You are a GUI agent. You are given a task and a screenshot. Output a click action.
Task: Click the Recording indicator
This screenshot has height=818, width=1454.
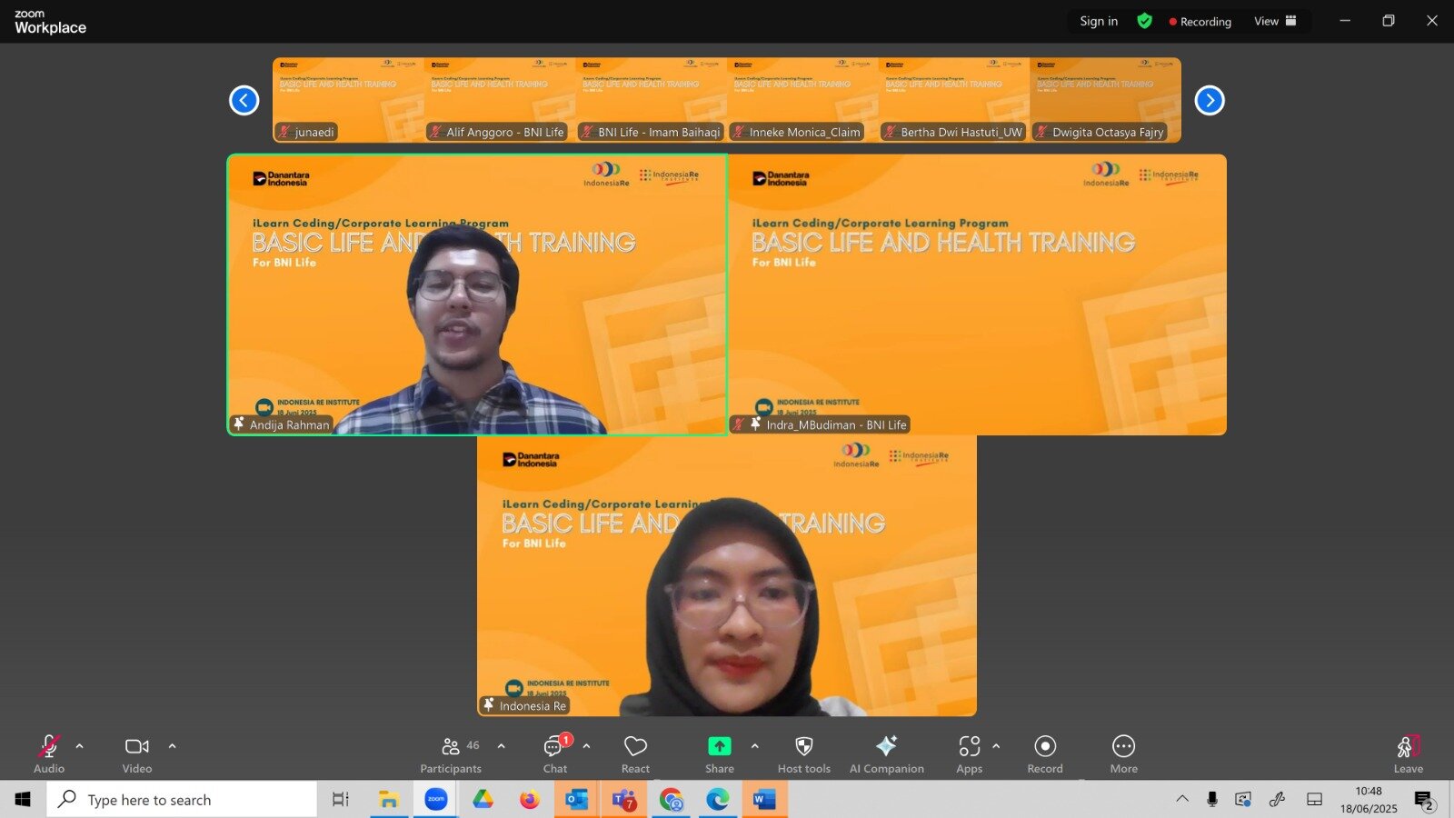click(x=1200, y=22)
